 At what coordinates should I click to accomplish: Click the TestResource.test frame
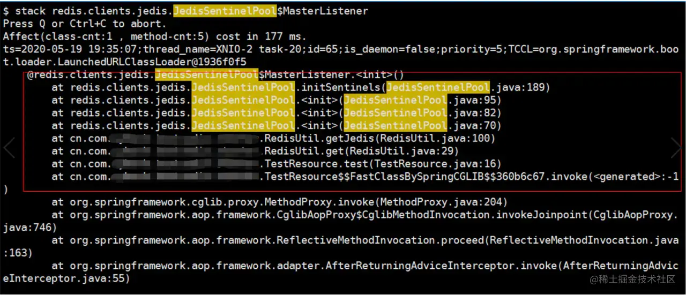click(277, 164)
